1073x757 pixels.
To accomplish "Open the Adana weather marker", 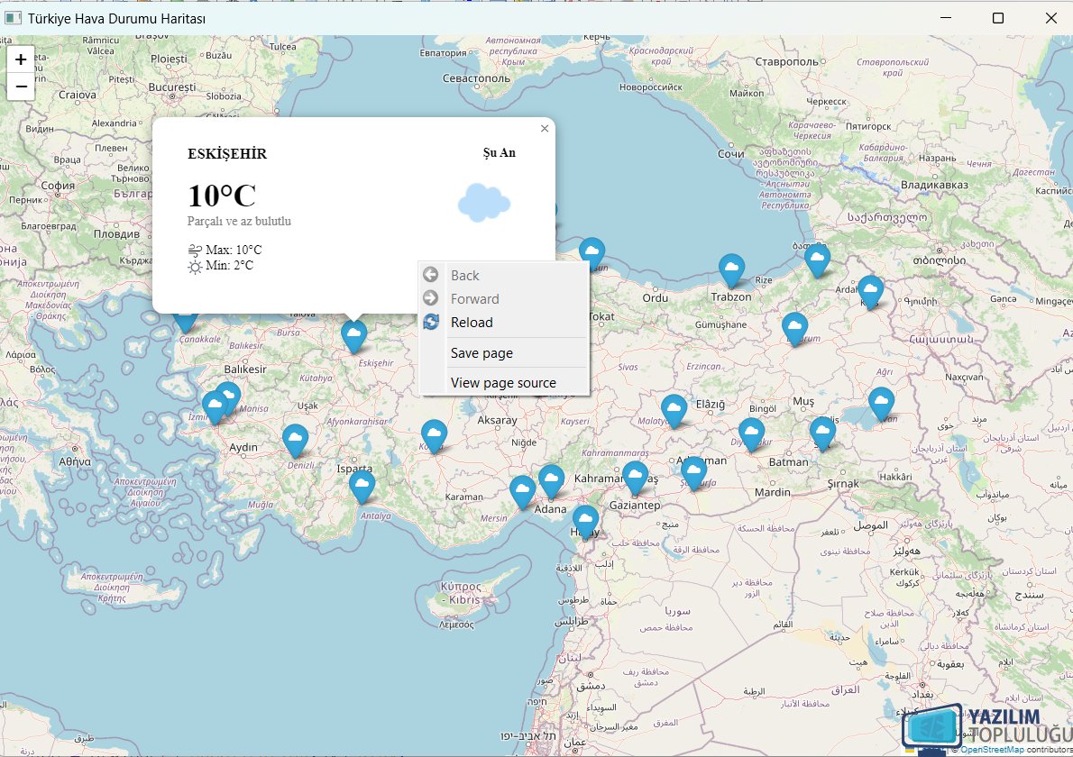I will 552,481.
